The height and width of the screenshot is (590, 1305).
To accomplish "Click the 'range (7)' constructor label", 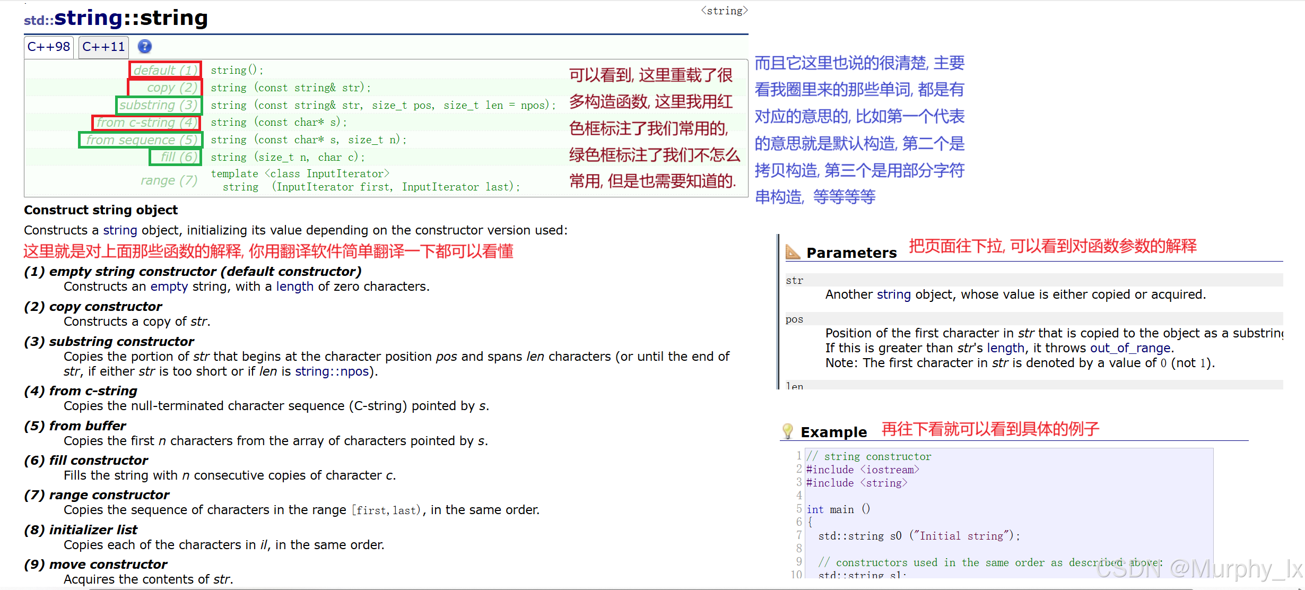I will 169,180.
